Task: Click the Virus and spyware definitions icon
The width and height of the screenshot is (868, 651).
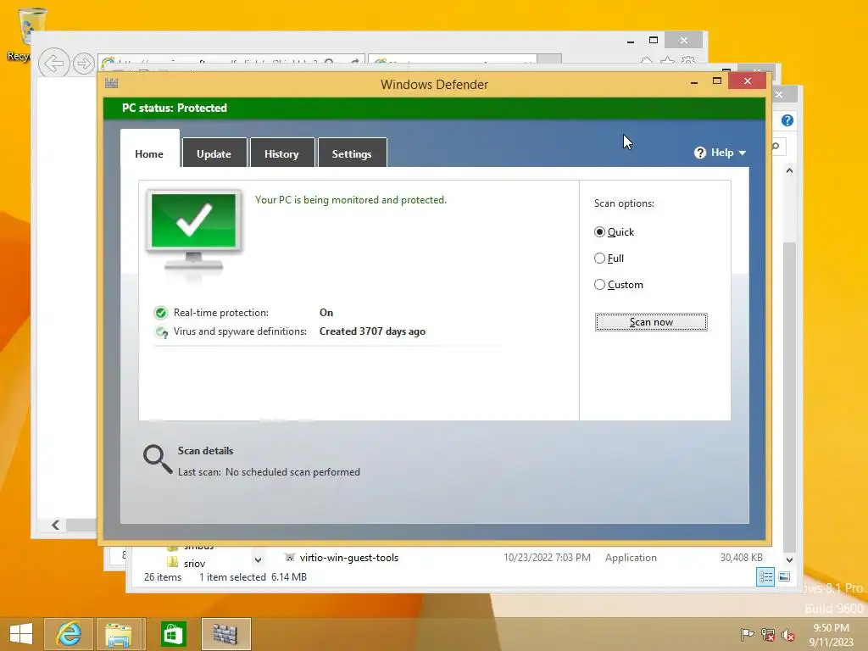Action: pyautogui.click(x=162, y=332)
